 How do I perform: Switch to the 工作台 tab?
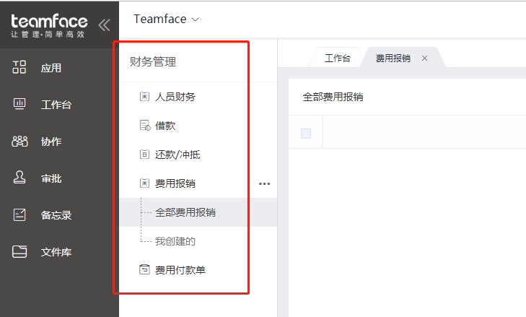[x=338, y=58]
